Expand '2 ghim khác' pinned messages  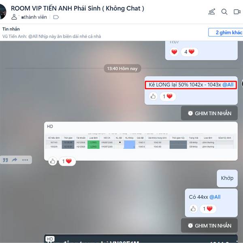[226, 32]
